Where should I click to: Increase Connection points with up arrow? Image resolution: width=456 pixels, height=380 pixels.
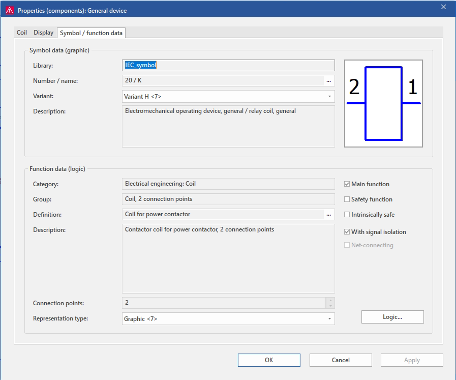pos(330,300)
